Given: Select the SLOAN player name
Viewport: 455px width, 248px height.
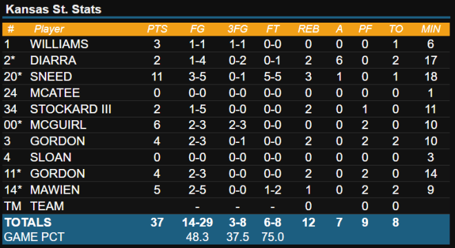Looking at the screenshot, I should tap(51, 157).
